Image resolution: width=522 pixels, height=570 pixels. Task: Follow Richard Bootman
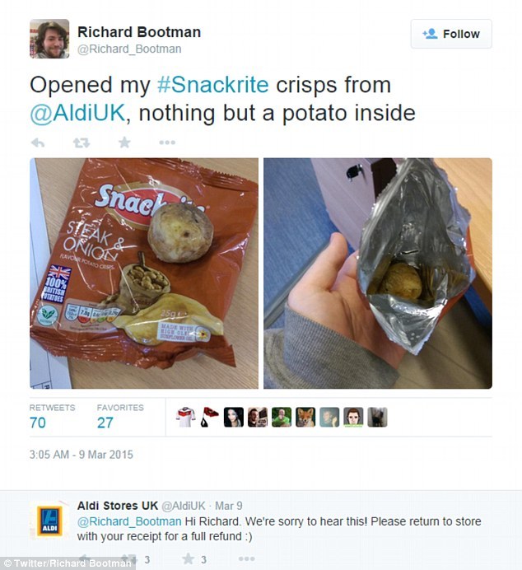click(451, 34)
